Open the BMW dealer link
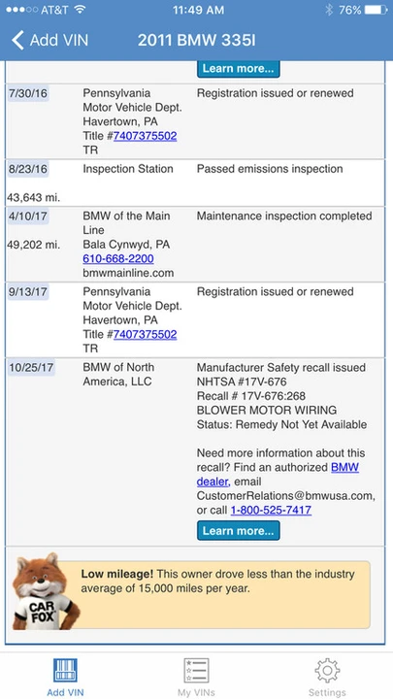The image size is (393, 699). [x=278, y=475]
